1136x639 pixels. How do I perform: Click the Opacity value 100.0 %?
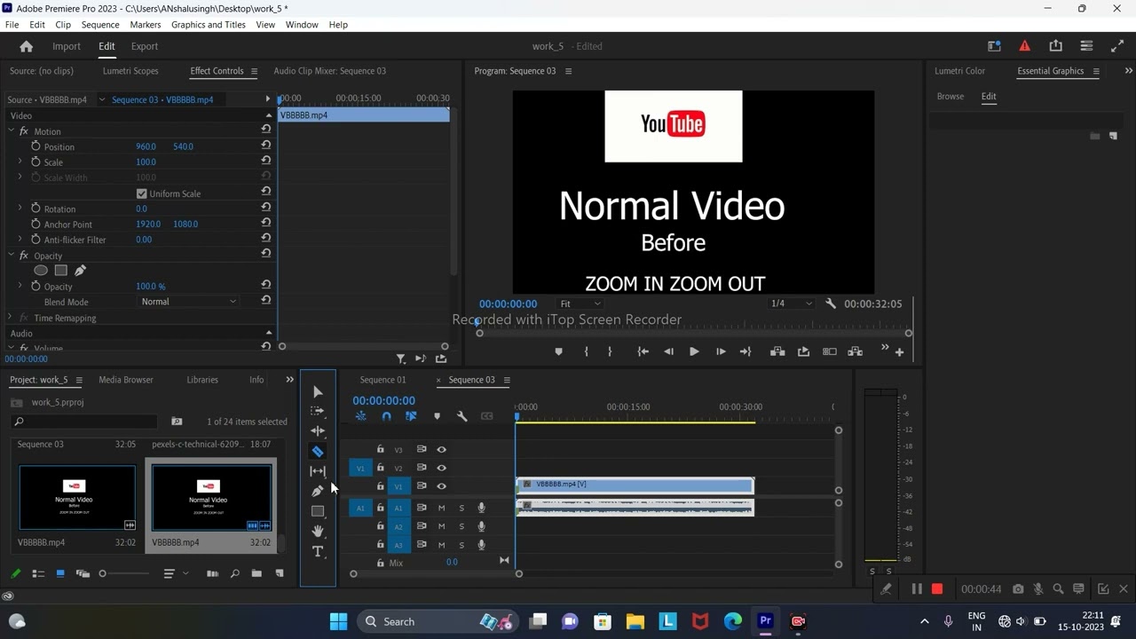[x=151, y=287]
